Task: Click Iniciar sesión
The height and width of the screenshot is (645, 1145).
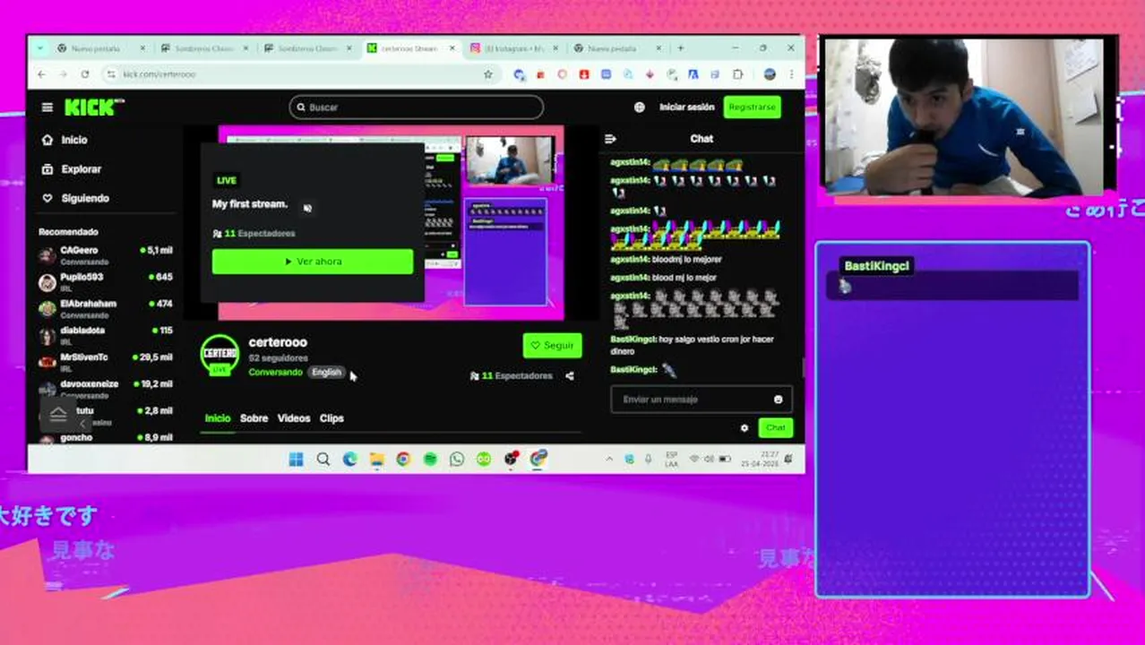Action: (686, 107)
